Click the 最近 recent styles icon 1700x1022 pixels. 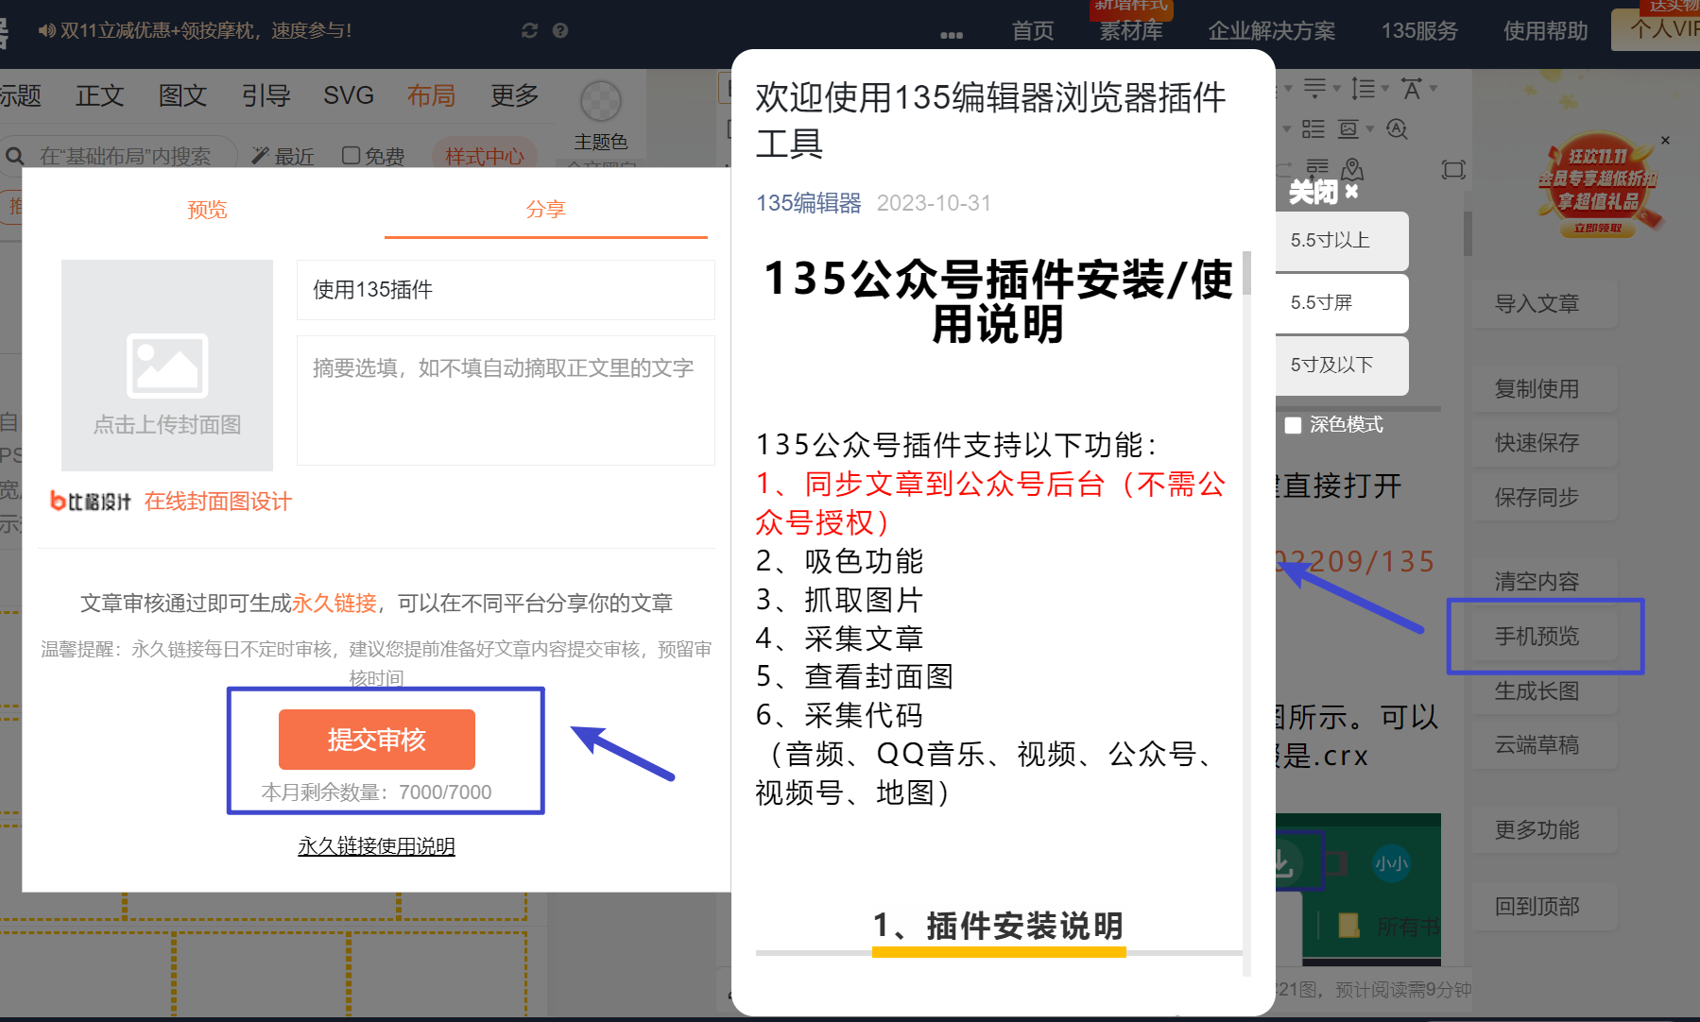[261, 156]
